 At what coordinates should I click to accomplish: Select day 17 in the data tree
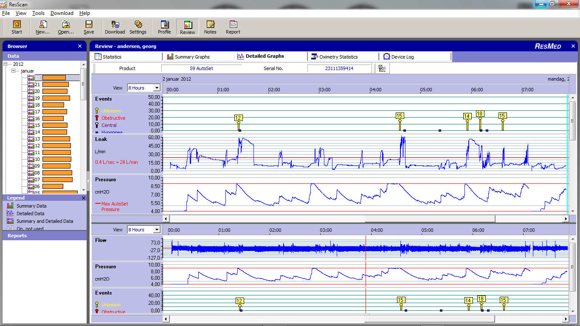click(x=47, y=112)
